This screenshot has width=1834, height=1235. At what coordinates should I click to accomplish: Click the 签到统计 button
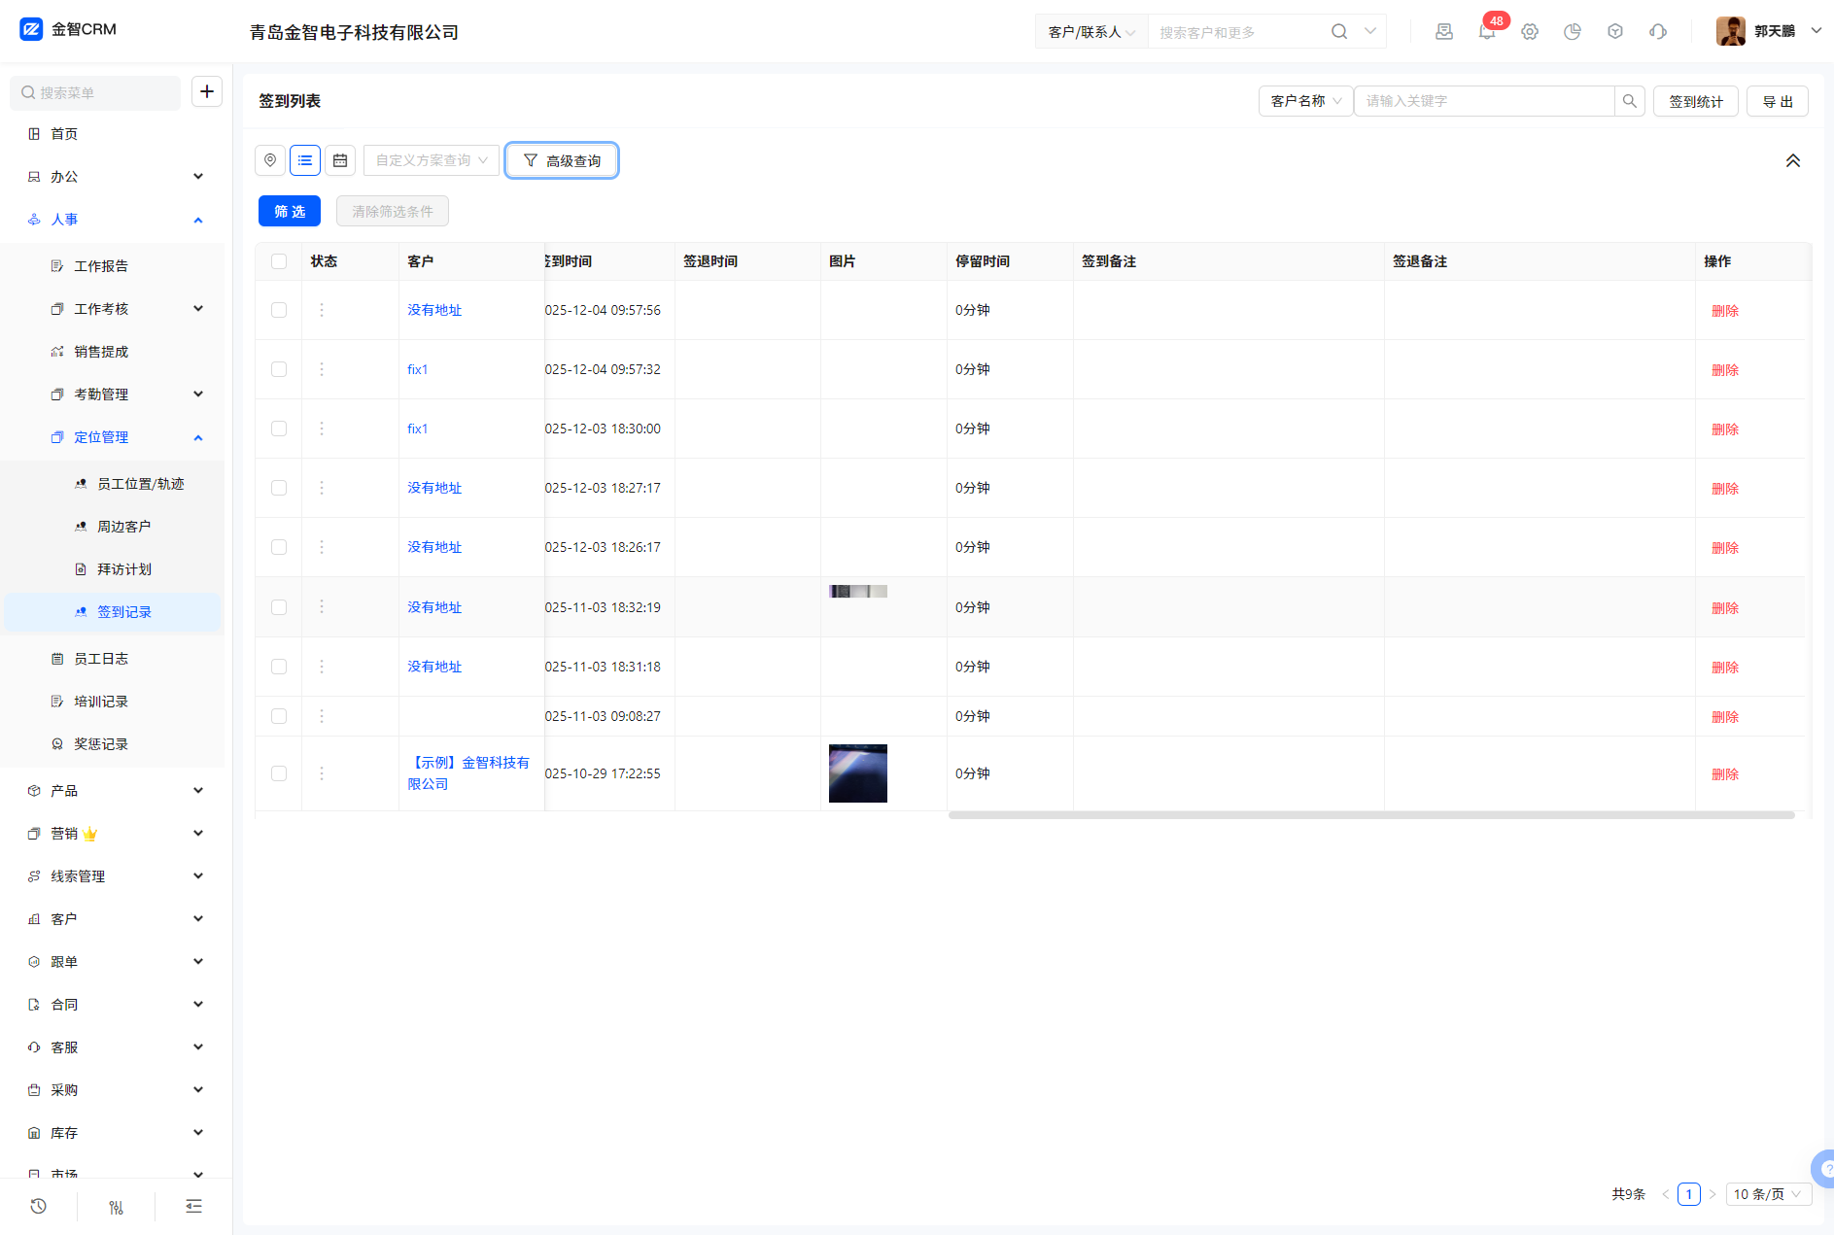coord(1695,101)
